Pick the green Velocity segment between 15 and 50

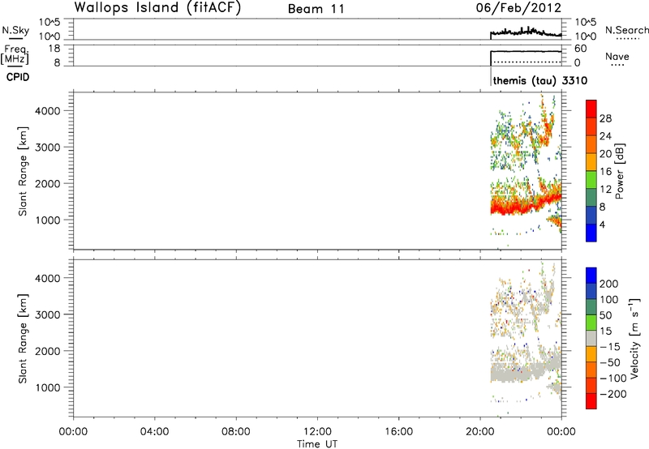click(x=591, y=323)
